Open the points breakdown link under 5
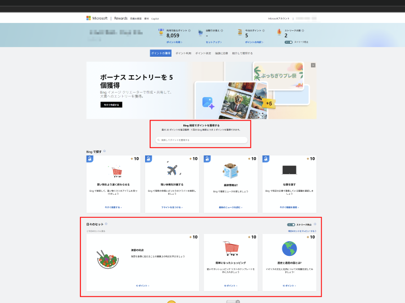405x303 pixels. tap(254, 42)
